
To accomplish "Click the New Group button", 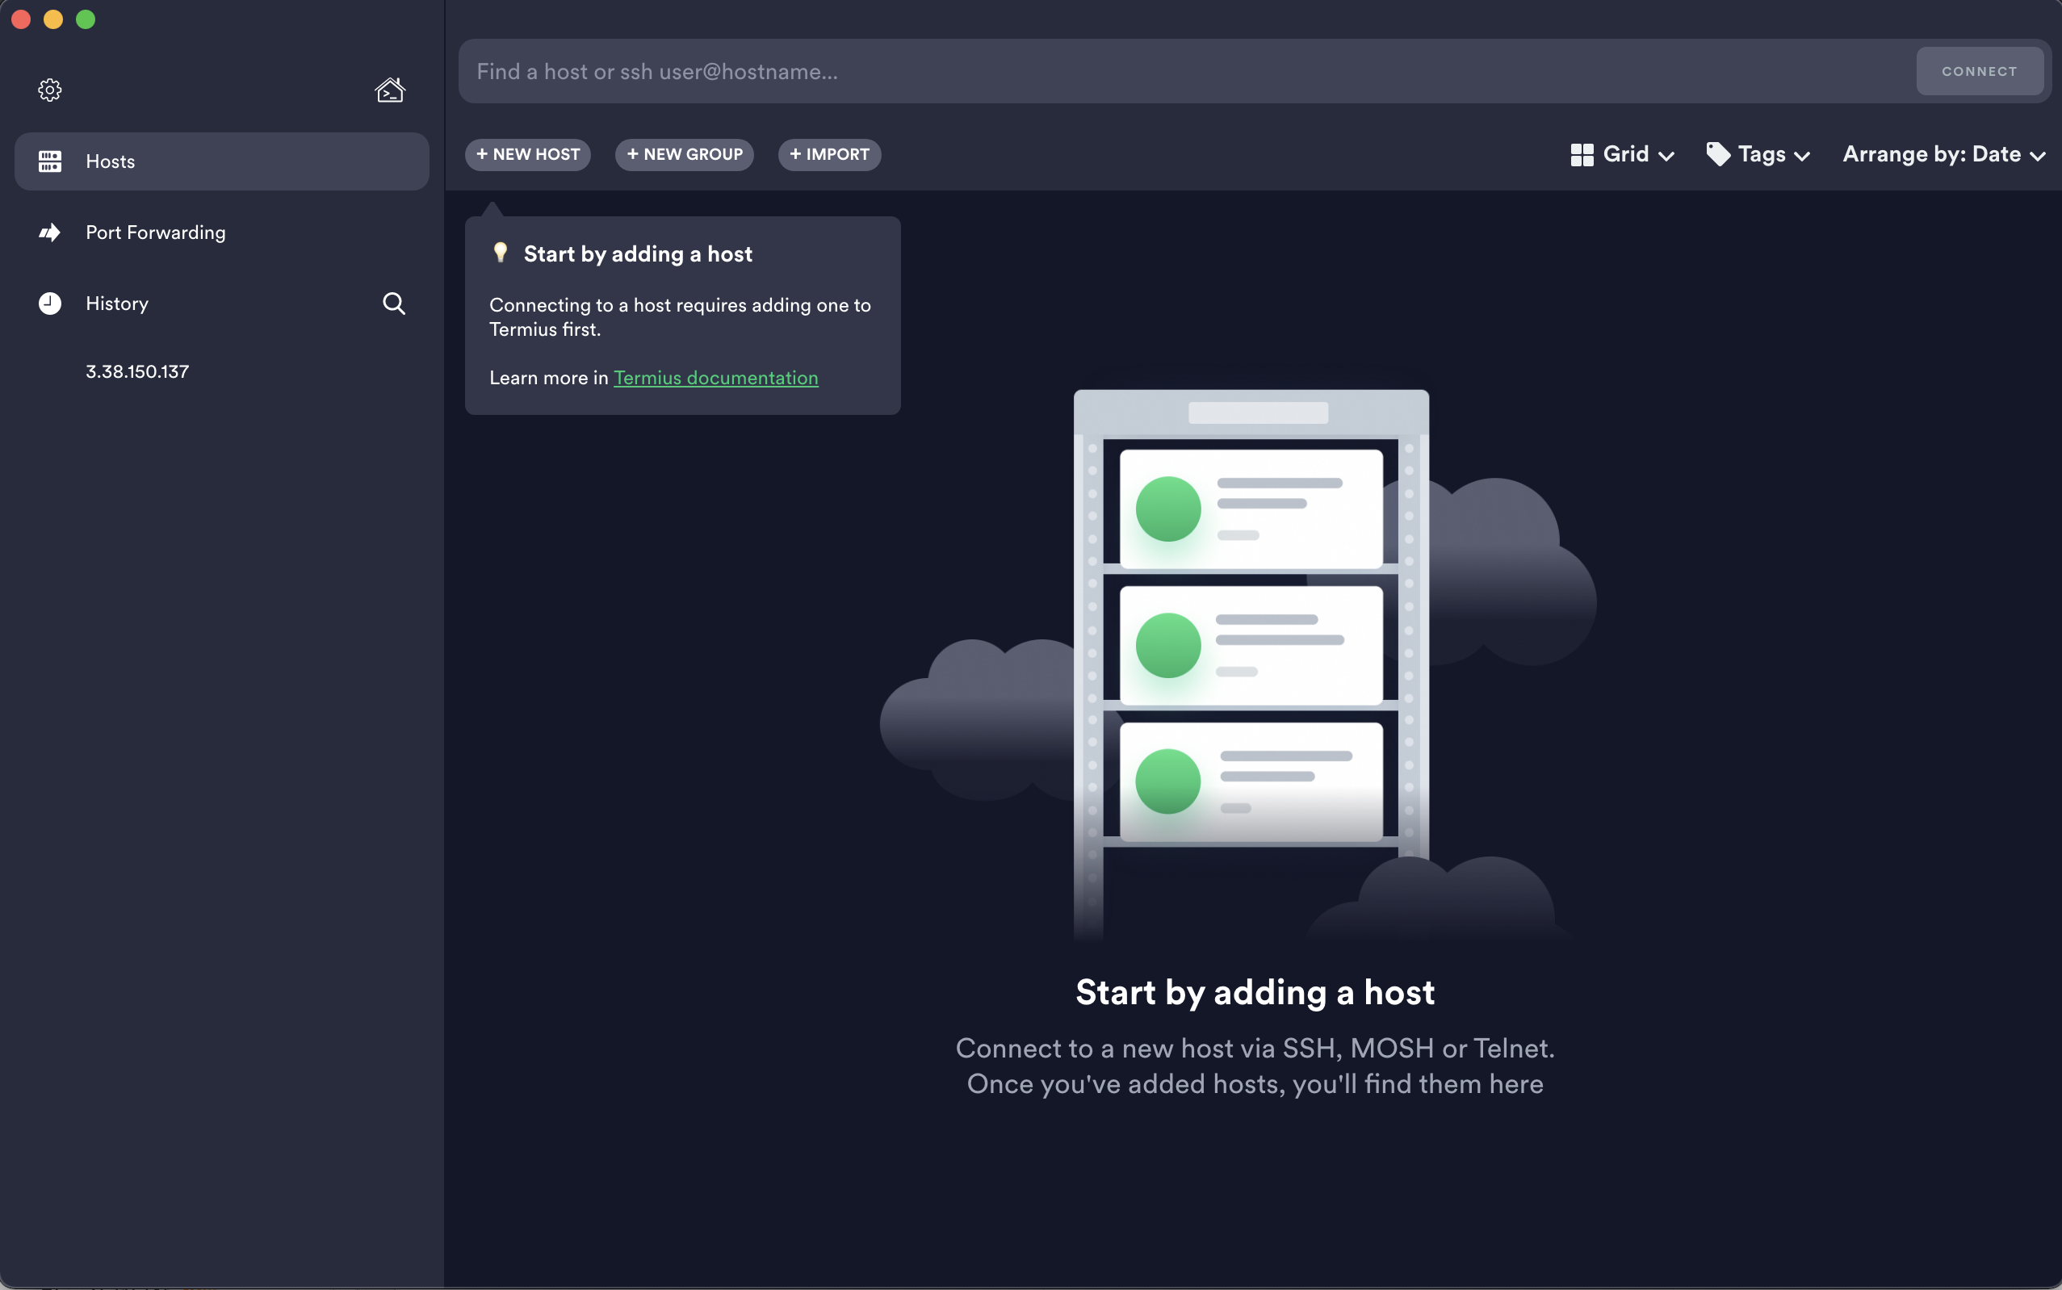I will [684, 154].
